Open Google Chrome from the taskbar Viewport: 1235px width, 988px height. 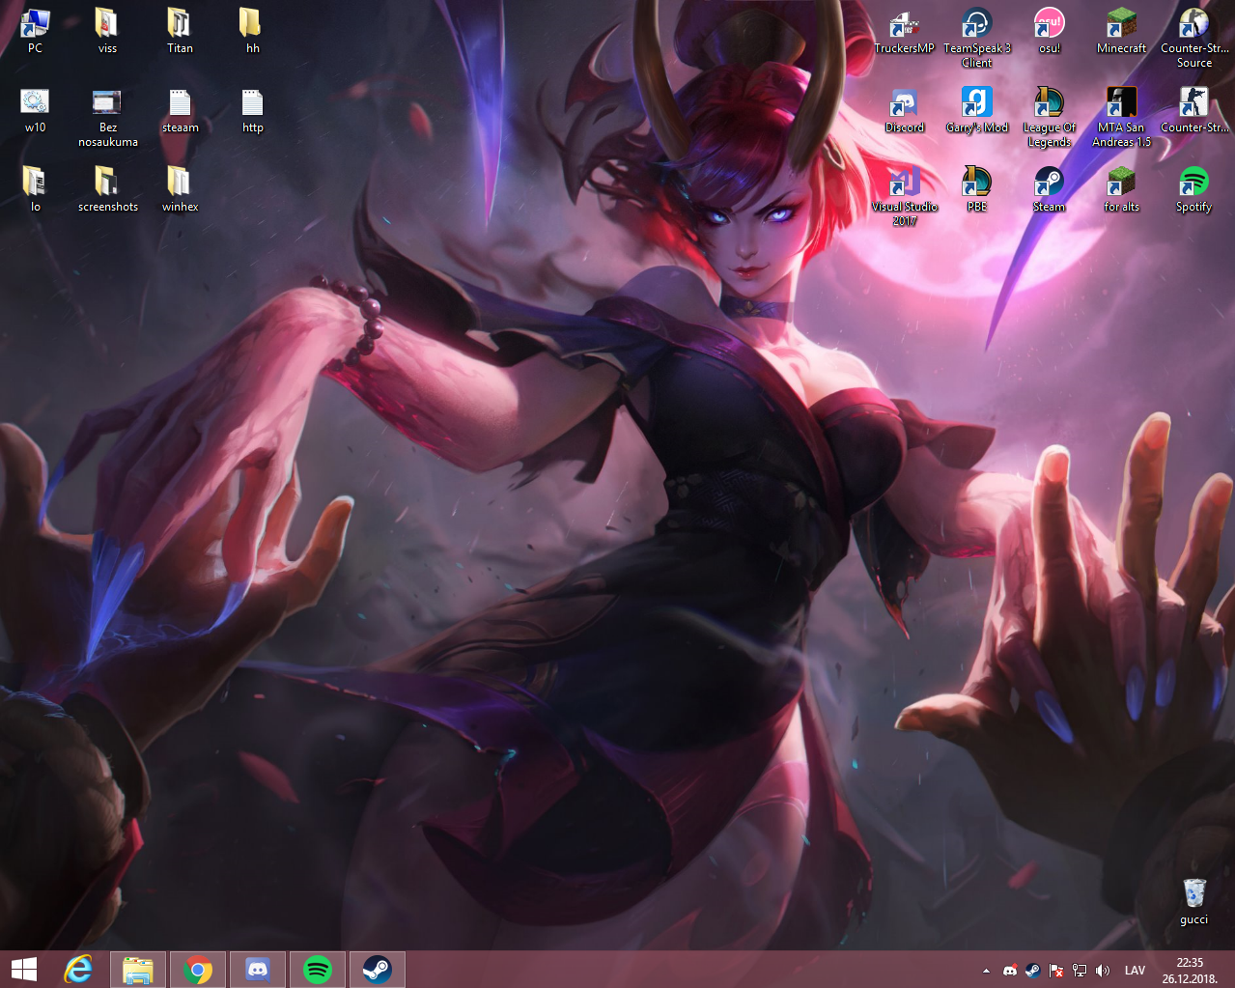pyautogui.click(x=198, y=970)
